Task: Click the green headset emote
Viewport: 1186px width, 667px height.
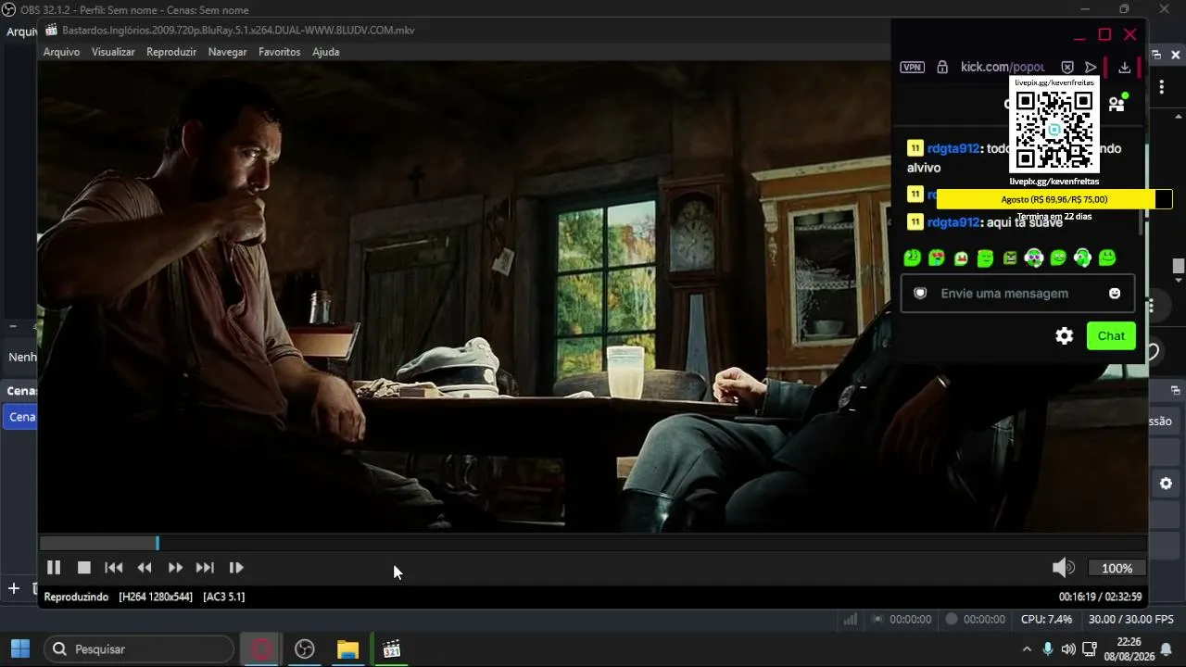Action: pos(1082,258)
